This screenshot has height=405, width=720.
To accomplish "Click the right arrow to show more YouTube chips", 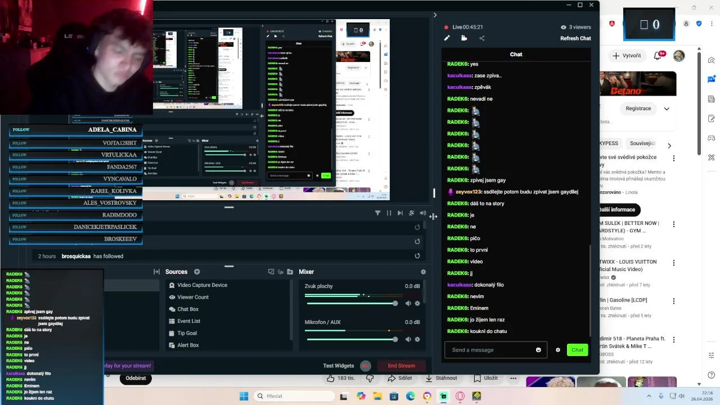I will point(669,146).
